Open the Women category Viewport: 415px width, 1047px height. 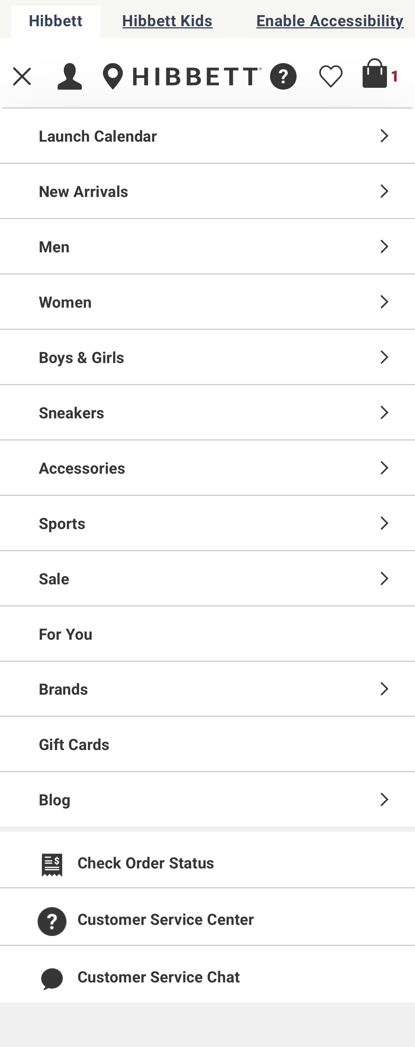click(x=65, y=303)
